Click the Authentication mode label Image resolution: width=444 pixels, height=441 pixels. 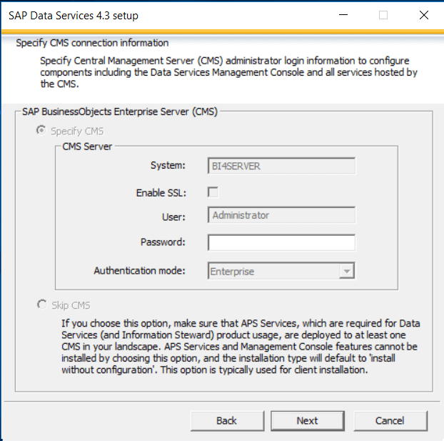coord(140,271)
